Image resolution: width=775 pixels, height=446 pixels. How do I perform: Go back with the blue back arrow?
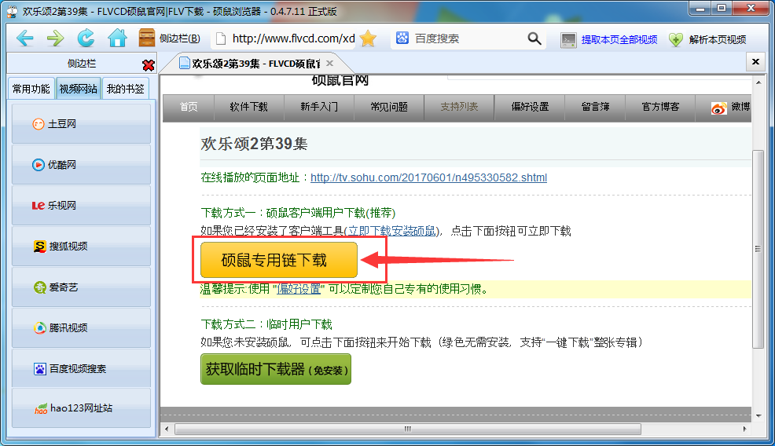[24, 38]
